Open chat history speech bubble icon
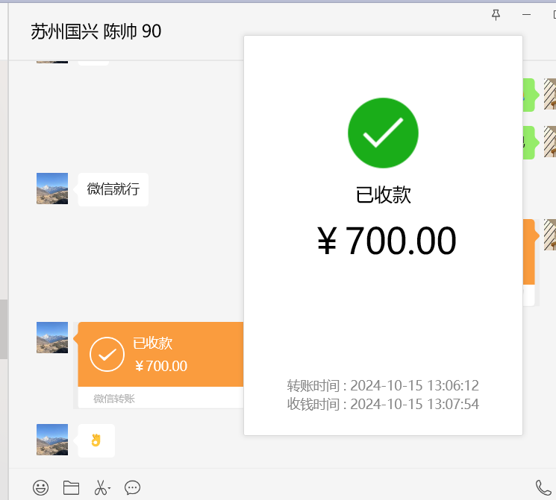 [133, 488]
